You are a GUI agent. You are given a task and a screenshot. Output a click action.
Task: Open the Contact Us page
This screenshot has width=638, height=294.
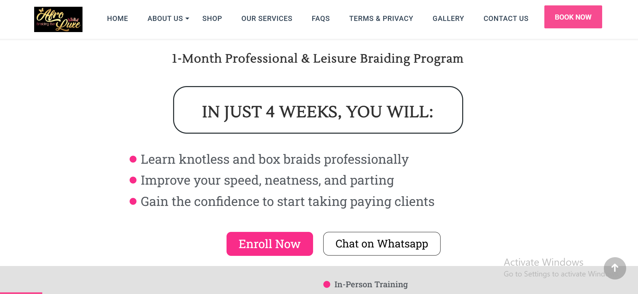506,19
